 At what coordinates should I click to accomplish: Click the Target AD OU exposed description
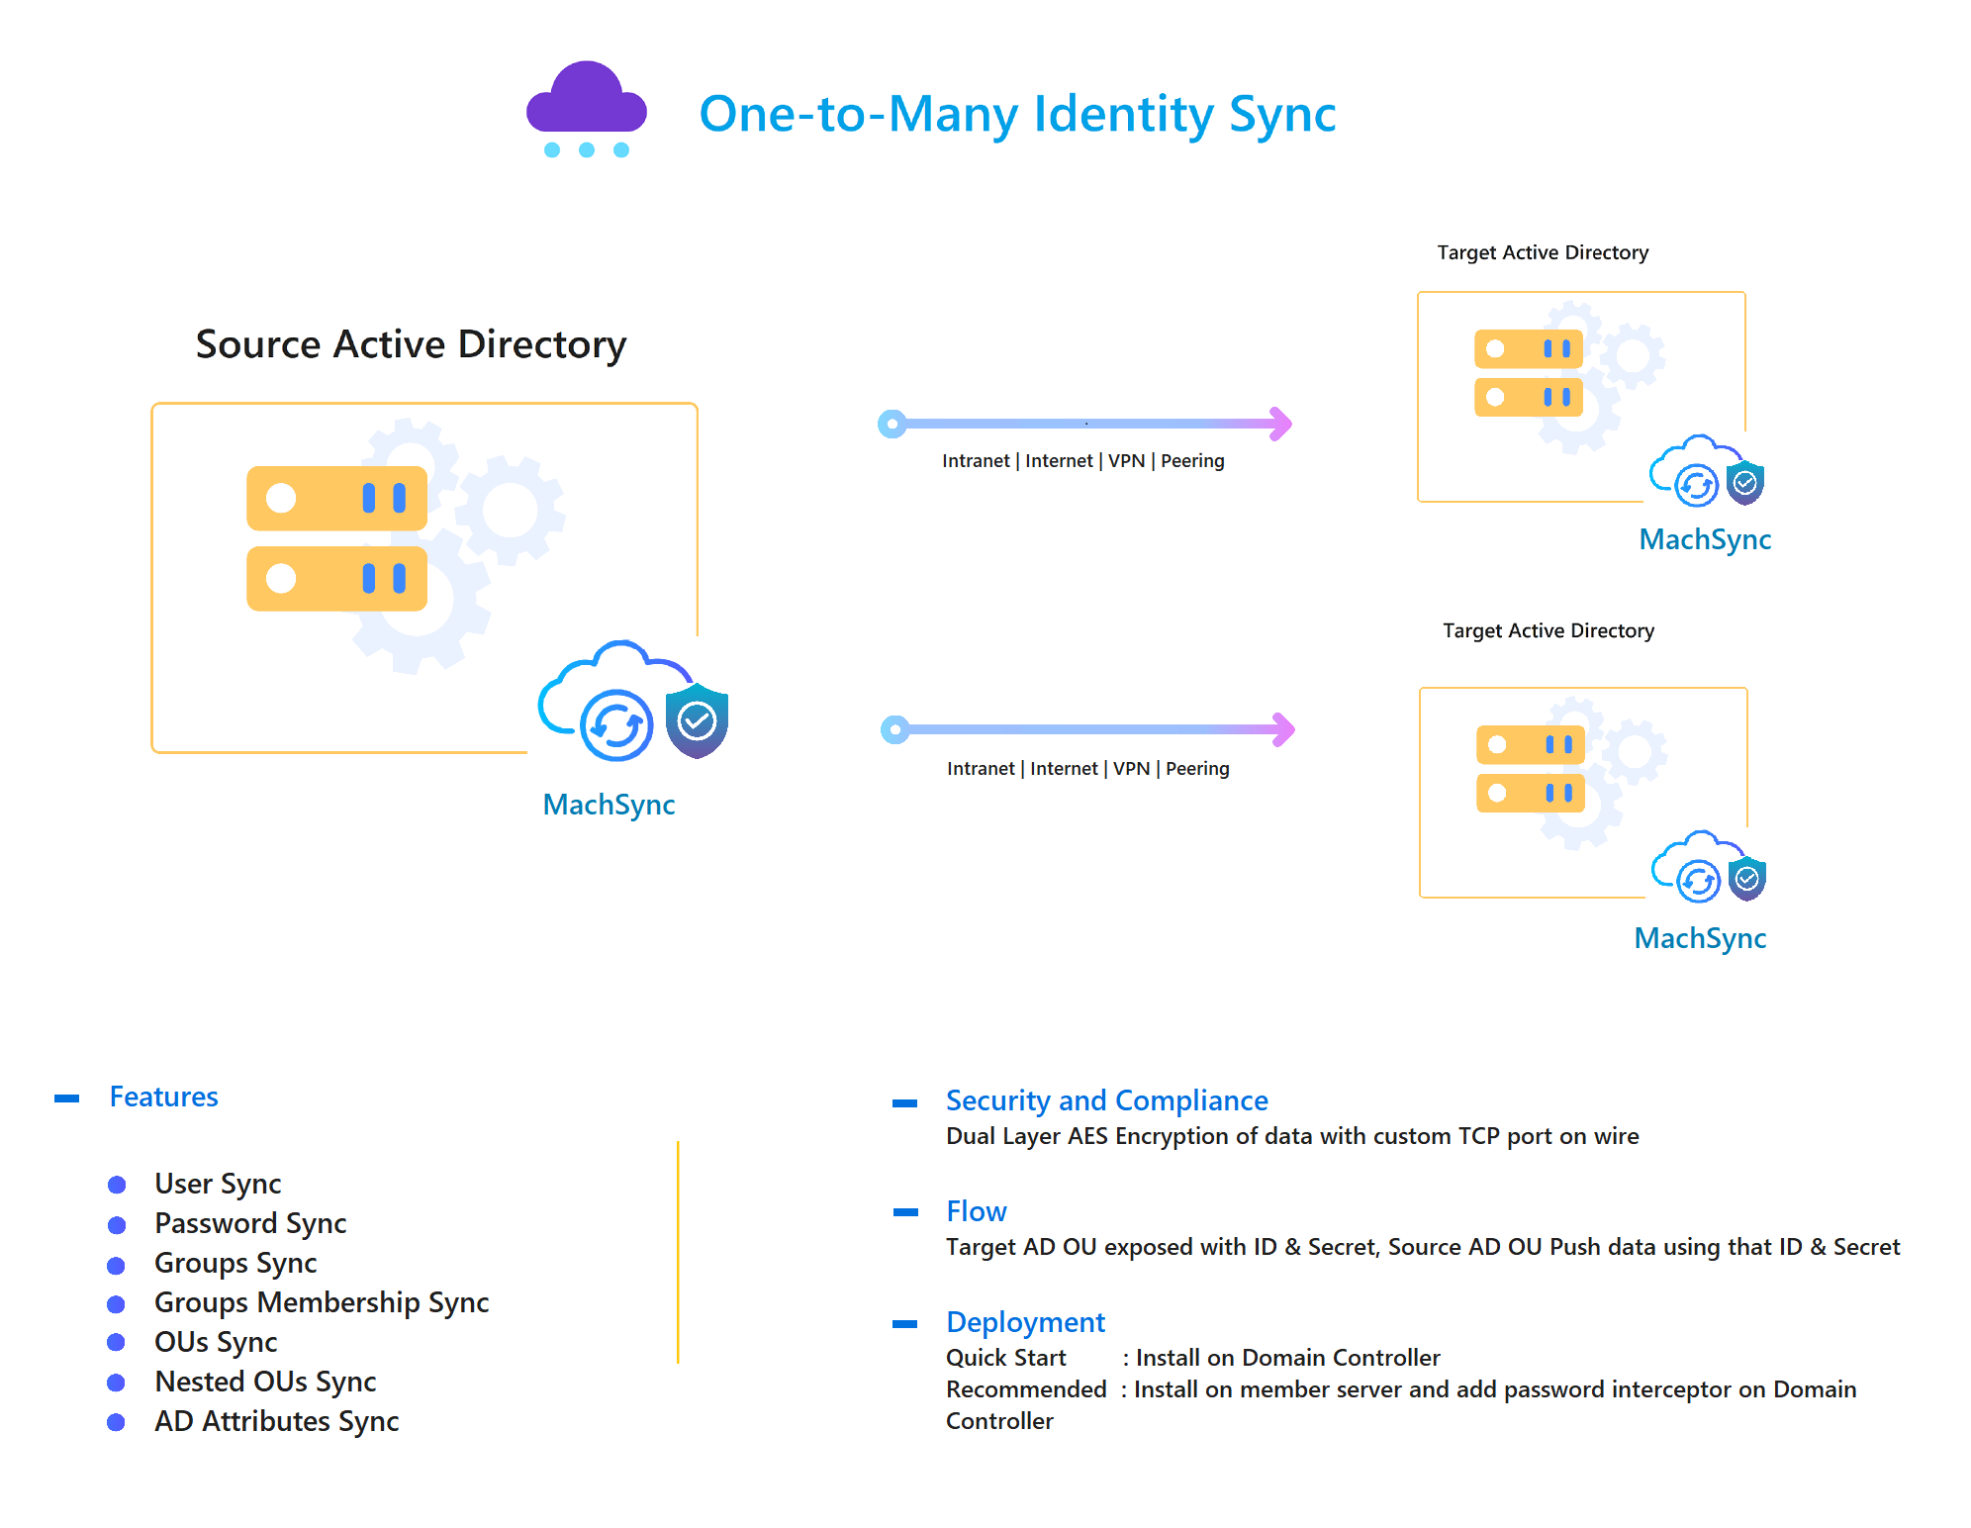point(1423,1247)
